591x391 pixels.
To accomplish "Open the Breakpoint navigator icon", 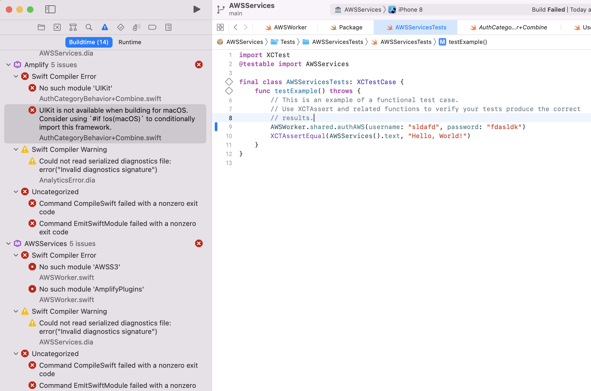I will tap(153, 27).
